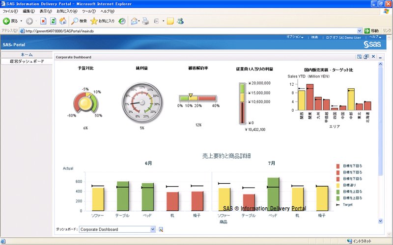The width and height of the screenshot is (393, 245).
Task: Click the 検索 link in portal banner
Action: [314, 37]
